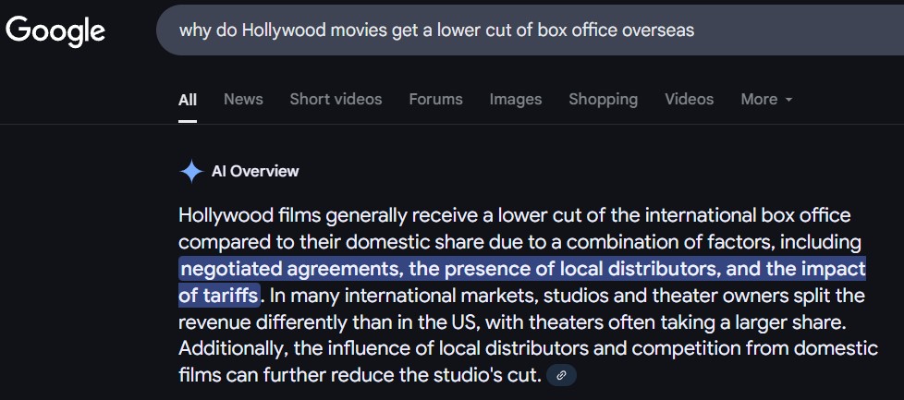The image size is (904, 400).
Task: Click the AI Overview sparkle icon
Action: tap(191, 171)
